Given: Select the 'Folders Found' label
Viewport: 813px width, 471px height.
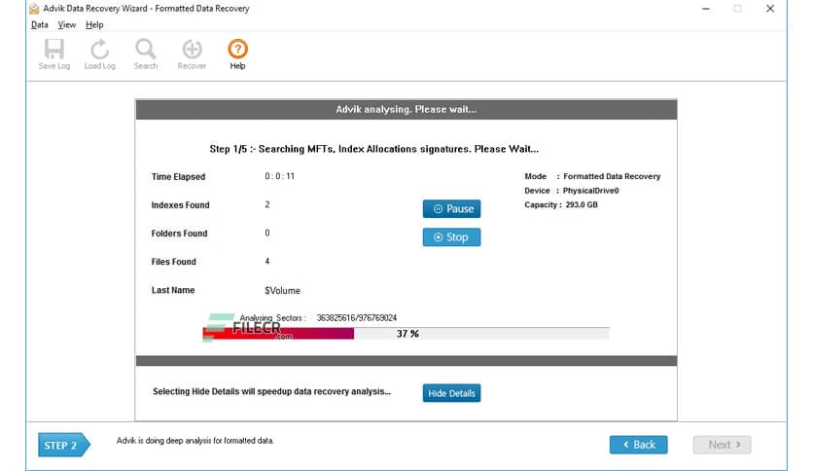Looking at the screenshot, I should click(x=179, y=234).
